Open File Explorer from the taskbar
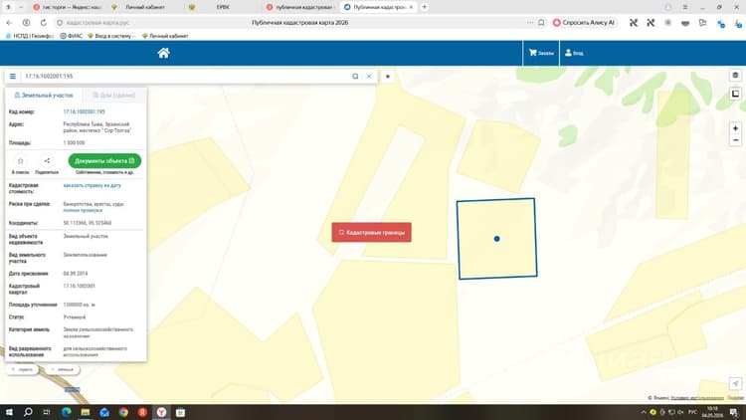Screen dimensions: 746x420 click(86, 412)
